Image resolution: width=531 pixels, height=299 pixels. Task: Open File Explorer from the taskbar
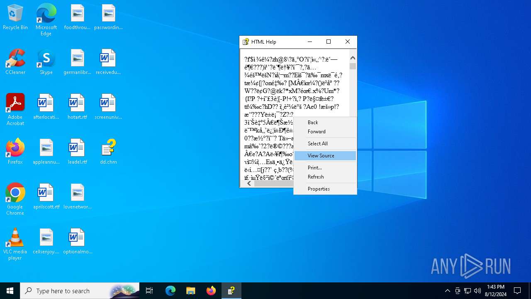click(x=191, y=291)
